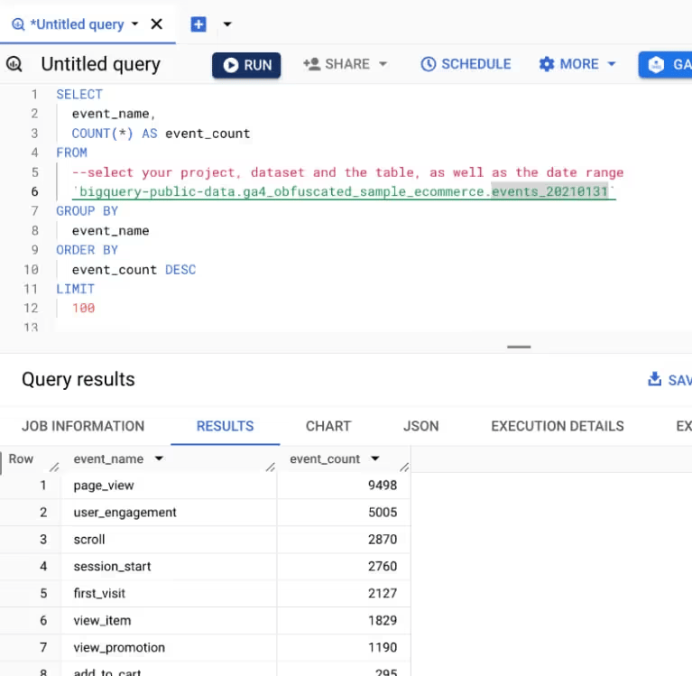
Task: Click the query icon on the Untitled query tab
Action: (18, 24)
